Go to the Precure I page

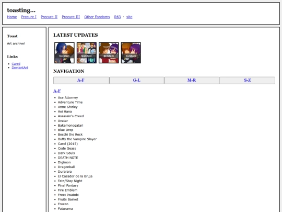(29, 17)
